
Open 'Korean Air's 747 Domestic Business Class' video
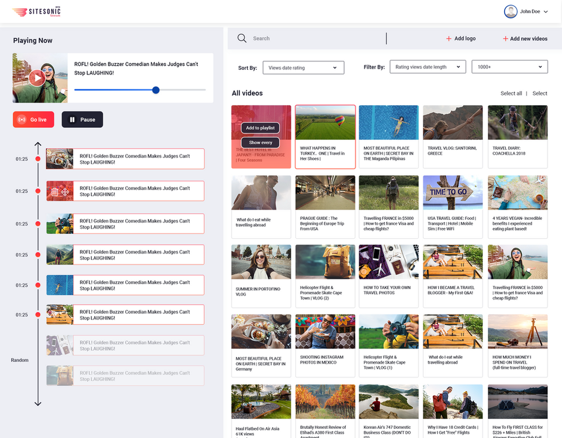coord(389,411)
